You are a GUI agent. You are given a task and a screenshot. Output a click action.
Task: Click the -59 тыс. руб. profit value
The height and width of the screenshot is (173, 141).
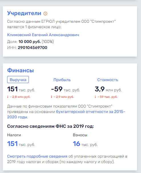click(x=66, y=89)
